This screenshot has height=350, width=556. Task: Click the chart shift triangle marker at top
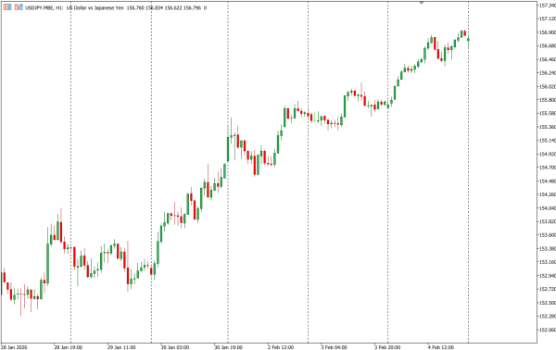(x=422, y=3)
